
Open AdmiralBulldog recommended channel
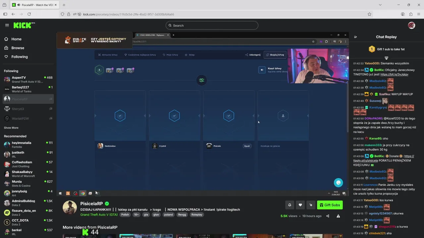pyautogui.click(x=28, y=203)
